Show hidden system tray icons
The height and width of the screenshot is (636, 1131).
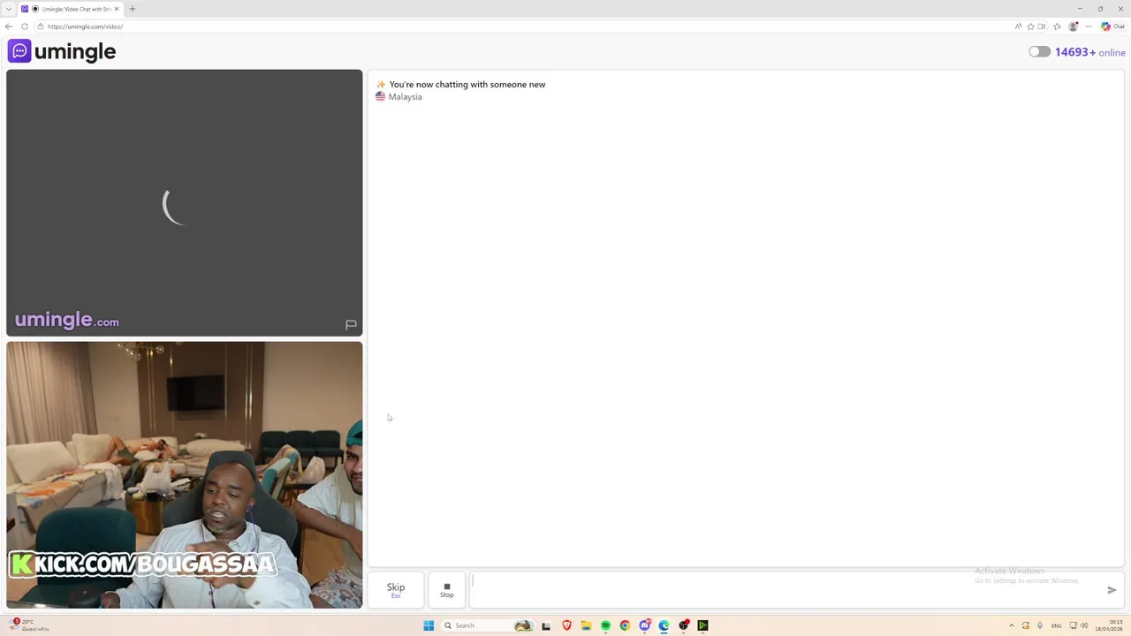(1012, 625)
